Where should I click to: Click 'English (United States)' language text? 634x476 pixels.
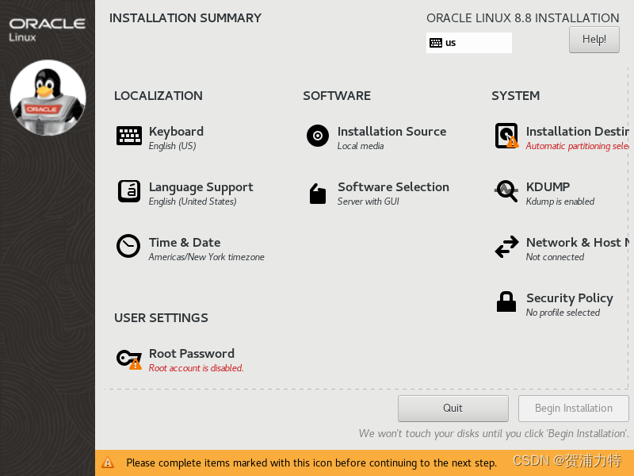coord(193,202)
